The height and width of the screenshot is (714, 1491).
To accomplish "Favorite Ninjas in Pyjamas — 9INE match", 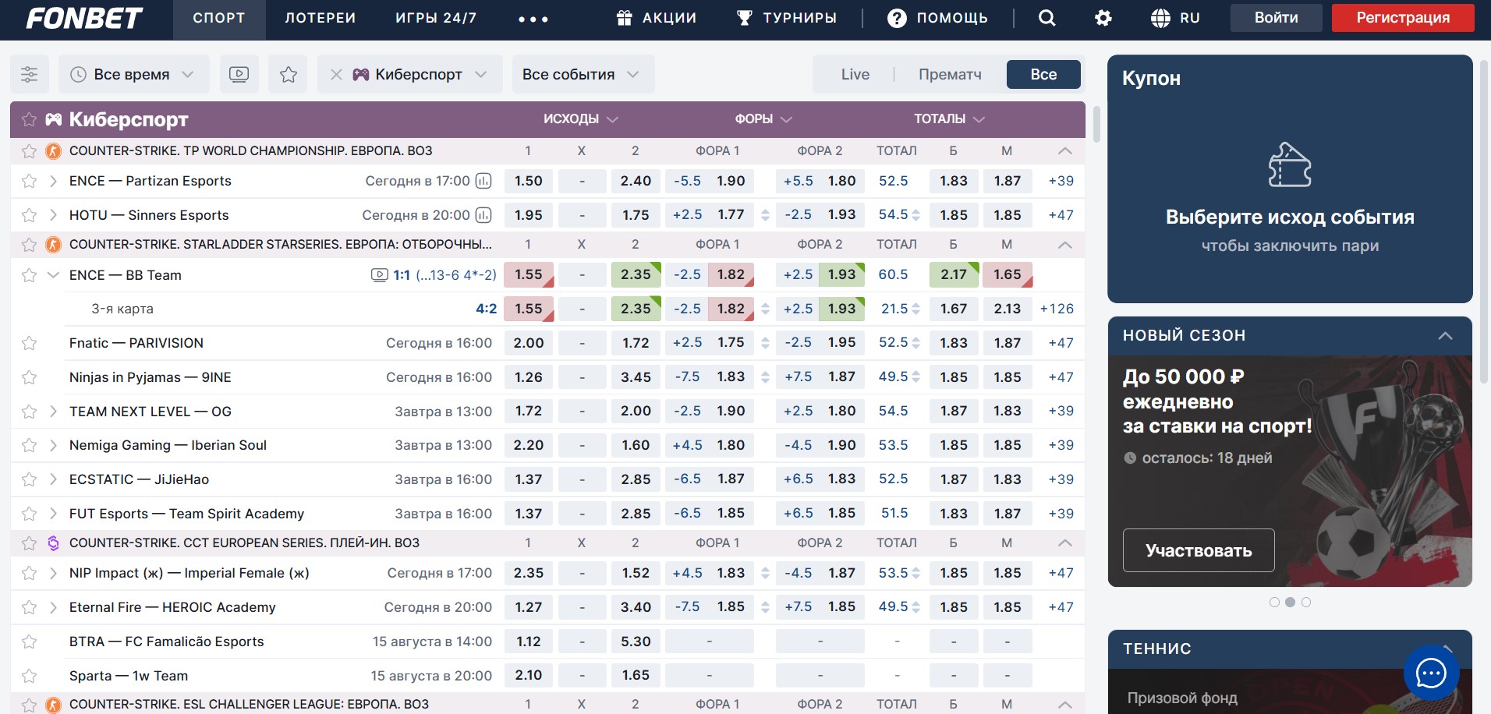I will click(x=29, y=377).
